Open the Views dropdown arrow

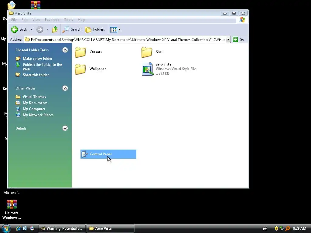coord(119,29)
